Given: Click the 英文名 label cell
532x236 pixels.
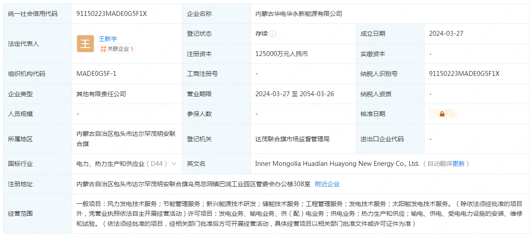Looking at the screenshot, I should click(x=216, y=164).
